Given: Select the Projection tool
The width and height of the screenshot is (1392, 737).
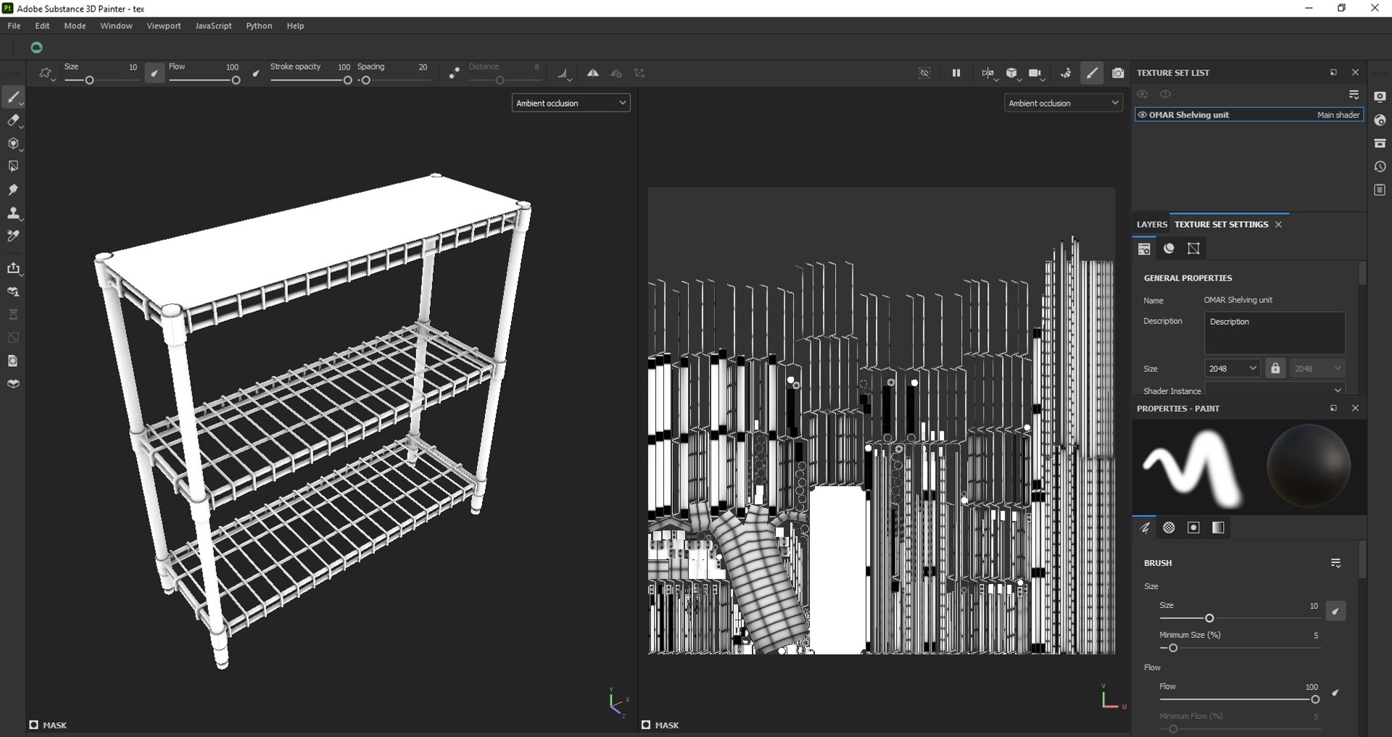Looking at the screenshot, I should coord(13,143).
